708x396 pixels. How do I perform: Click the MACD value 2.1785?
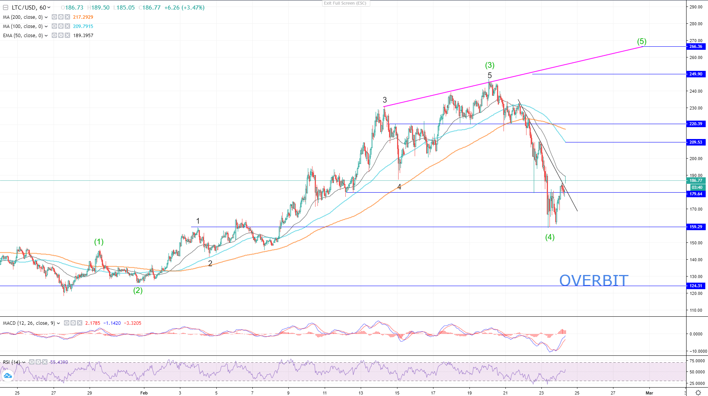[93, 323]
